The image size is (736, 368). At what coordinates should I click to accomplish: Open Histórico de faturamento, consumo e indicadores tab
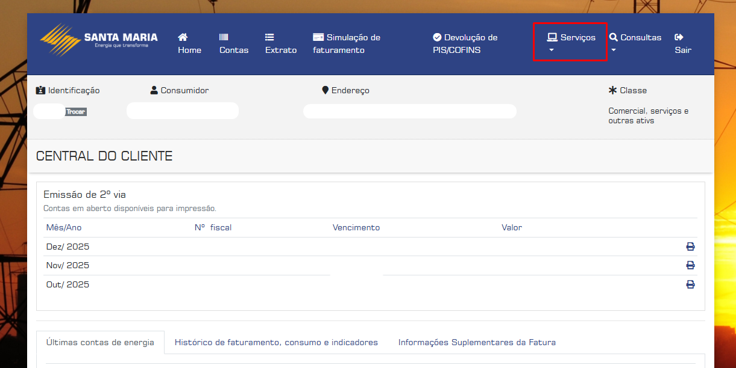pyautogui.click(x=276, y=342)
